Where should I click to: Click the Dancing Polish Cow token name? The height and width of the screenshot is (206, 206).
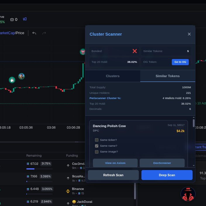[109, 126]
